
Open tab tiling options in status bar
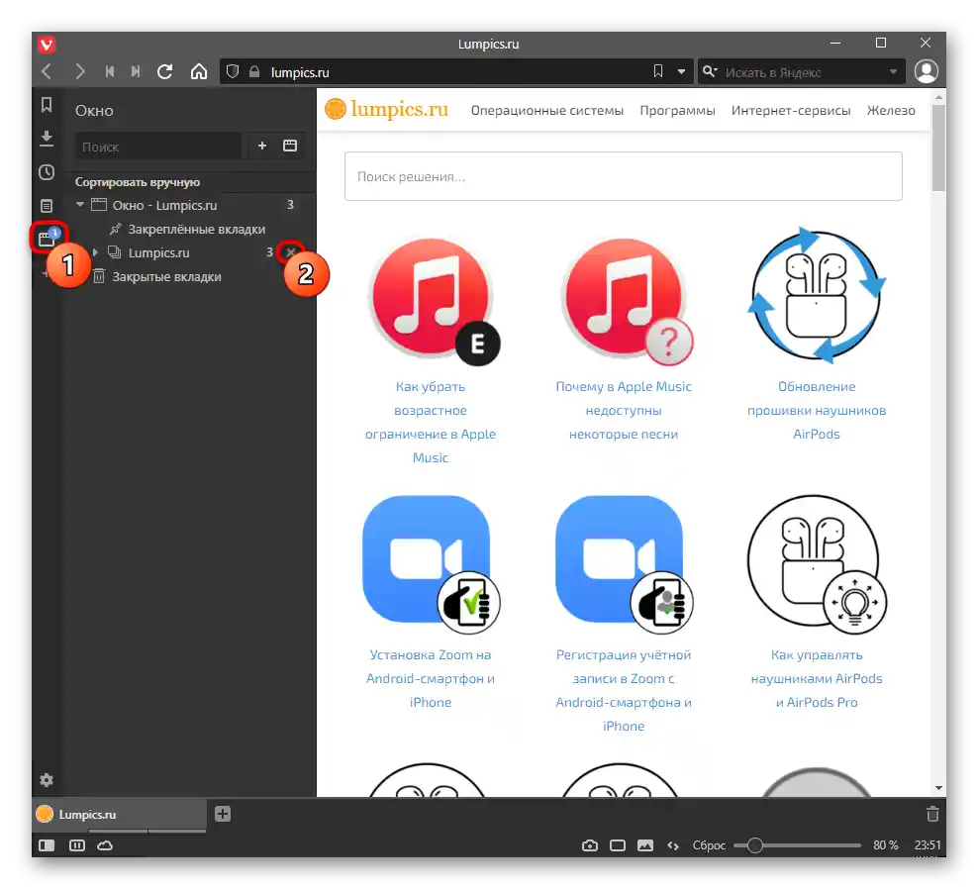[x=77, y=845]
